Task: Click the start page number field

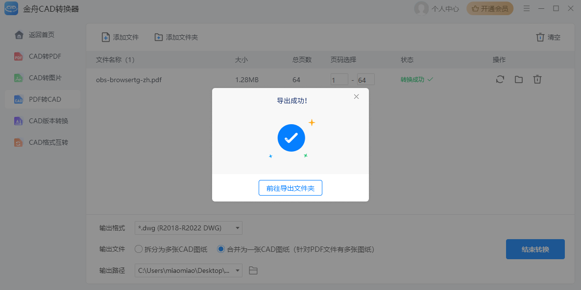Action: tap(339, 80)
